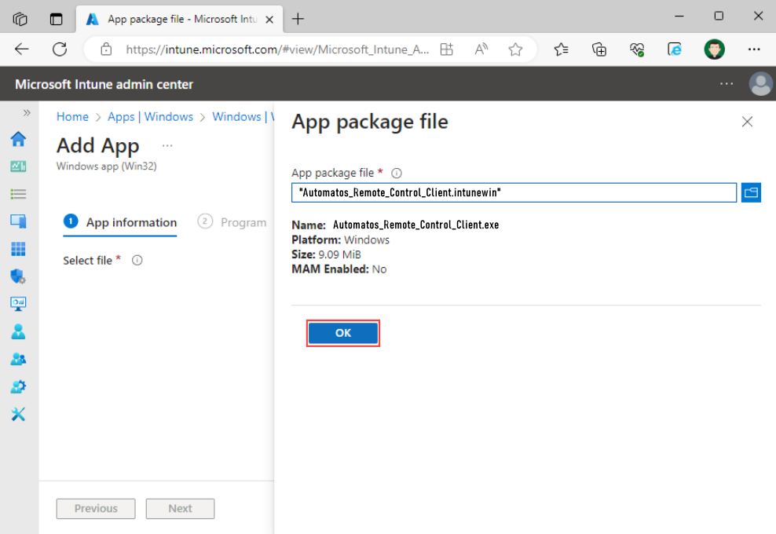
Task: Open a new browser tab
Action: [x=298, y=20]
